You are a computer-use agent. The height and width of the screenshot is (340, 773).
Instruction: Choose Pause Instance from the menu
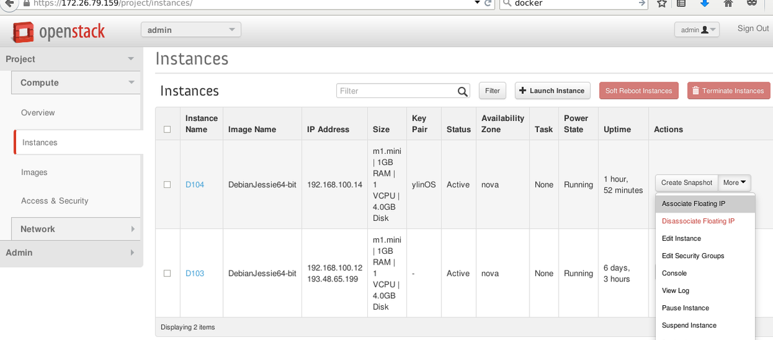[685, 308]
